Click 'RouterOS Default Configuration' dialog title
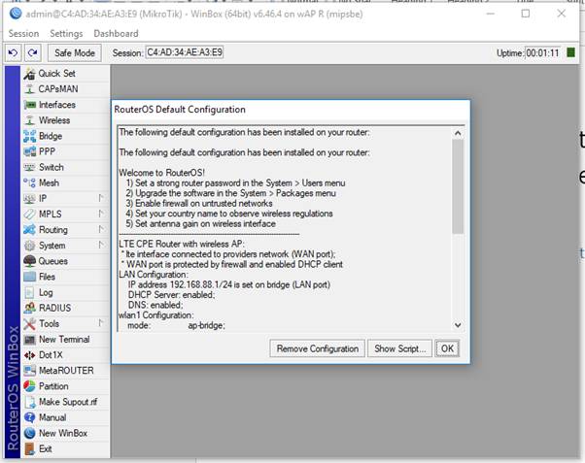 click(180, 110)
